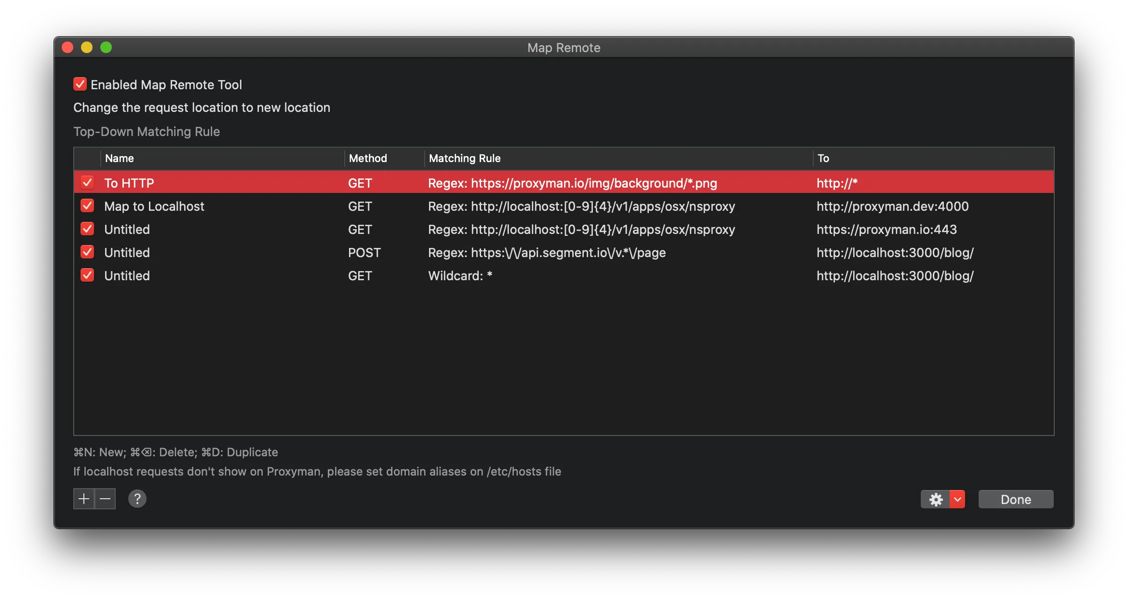Toggle the Enabled Map Remote Tool checkbox
The image size is (1128, 600).
pos(80,84)
